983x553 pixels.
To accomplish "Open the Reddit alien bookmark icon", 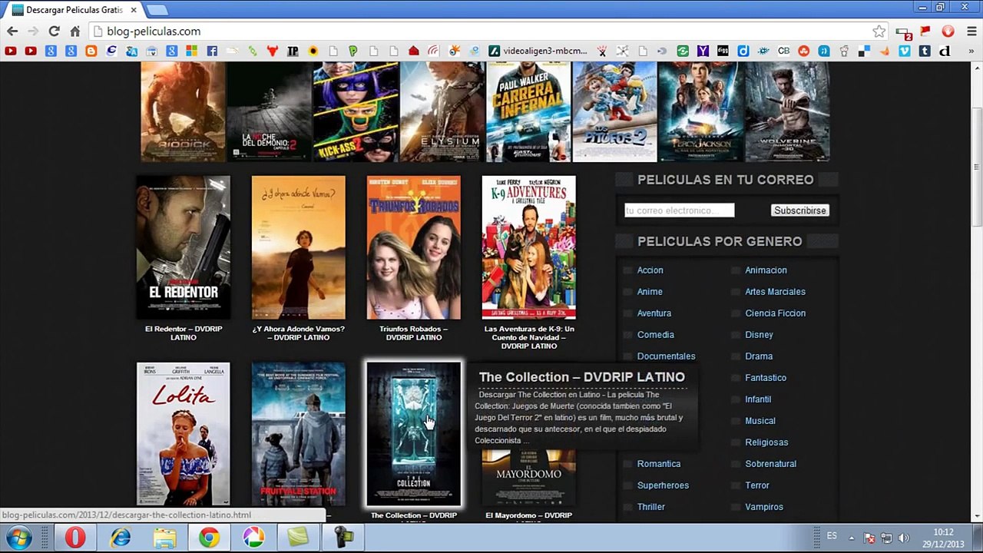I will 844,51.
